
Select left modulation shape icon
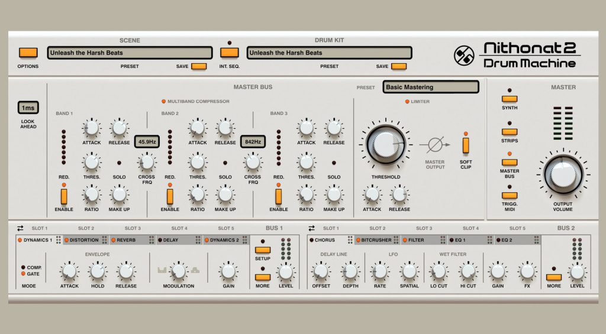pos(162,270)
